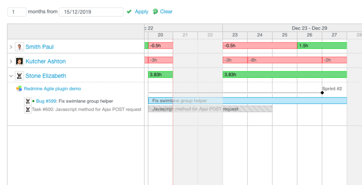Screen dimensions: 362x185
Task: Click the blue Fix swimlane group helper bar
Action: click(247, 101)
